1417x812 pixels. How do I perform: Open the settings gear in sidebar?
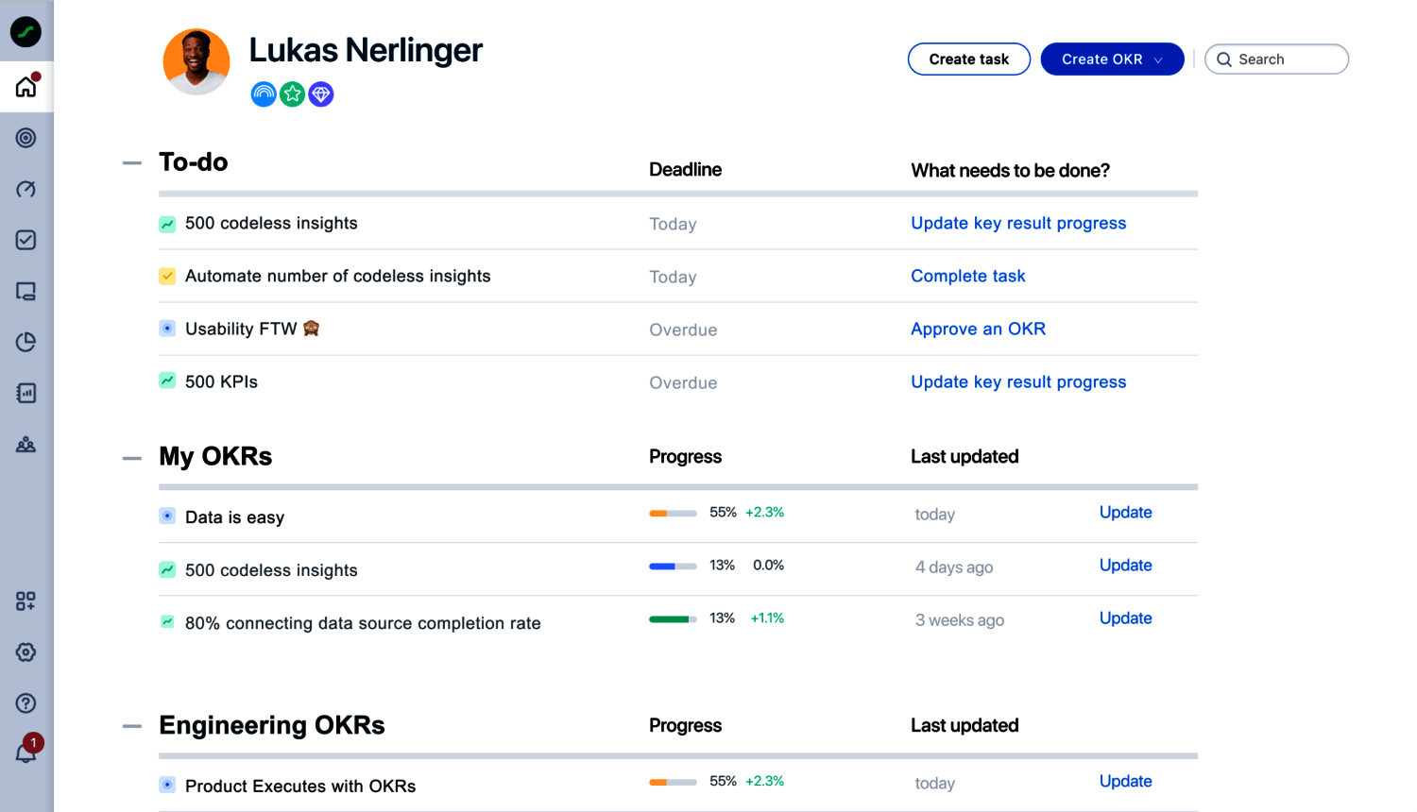click(x=26, y=652)
